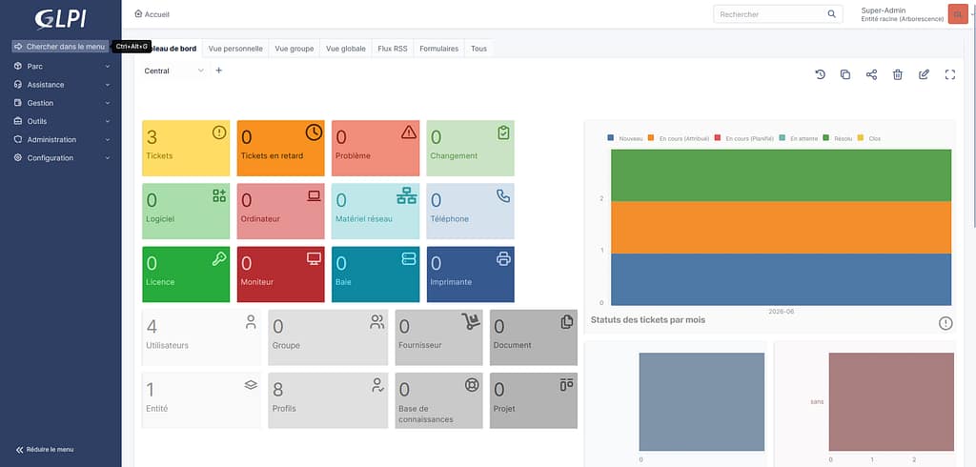Switch to the Flux RSS tab
The height and width of the screenshot is (467, 976).
tap(392, 49)
